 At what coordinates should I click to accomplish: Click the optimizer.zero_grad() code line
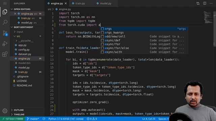(91, 102)
